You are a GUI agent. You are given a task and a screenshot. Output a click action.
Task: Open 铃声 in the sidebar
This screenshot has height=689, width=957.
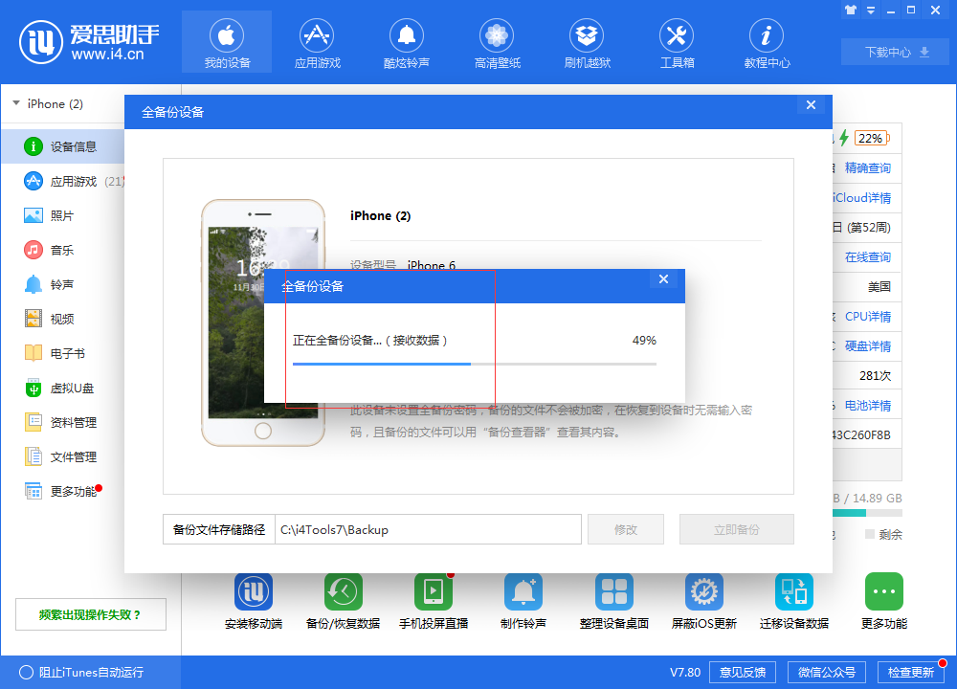point(62,284)
